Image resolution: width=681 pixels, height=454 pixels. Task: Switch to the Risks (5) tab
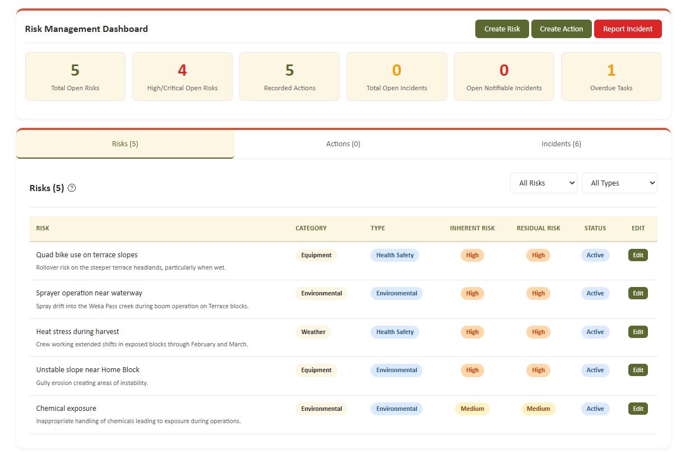click(x=125, y=144)
